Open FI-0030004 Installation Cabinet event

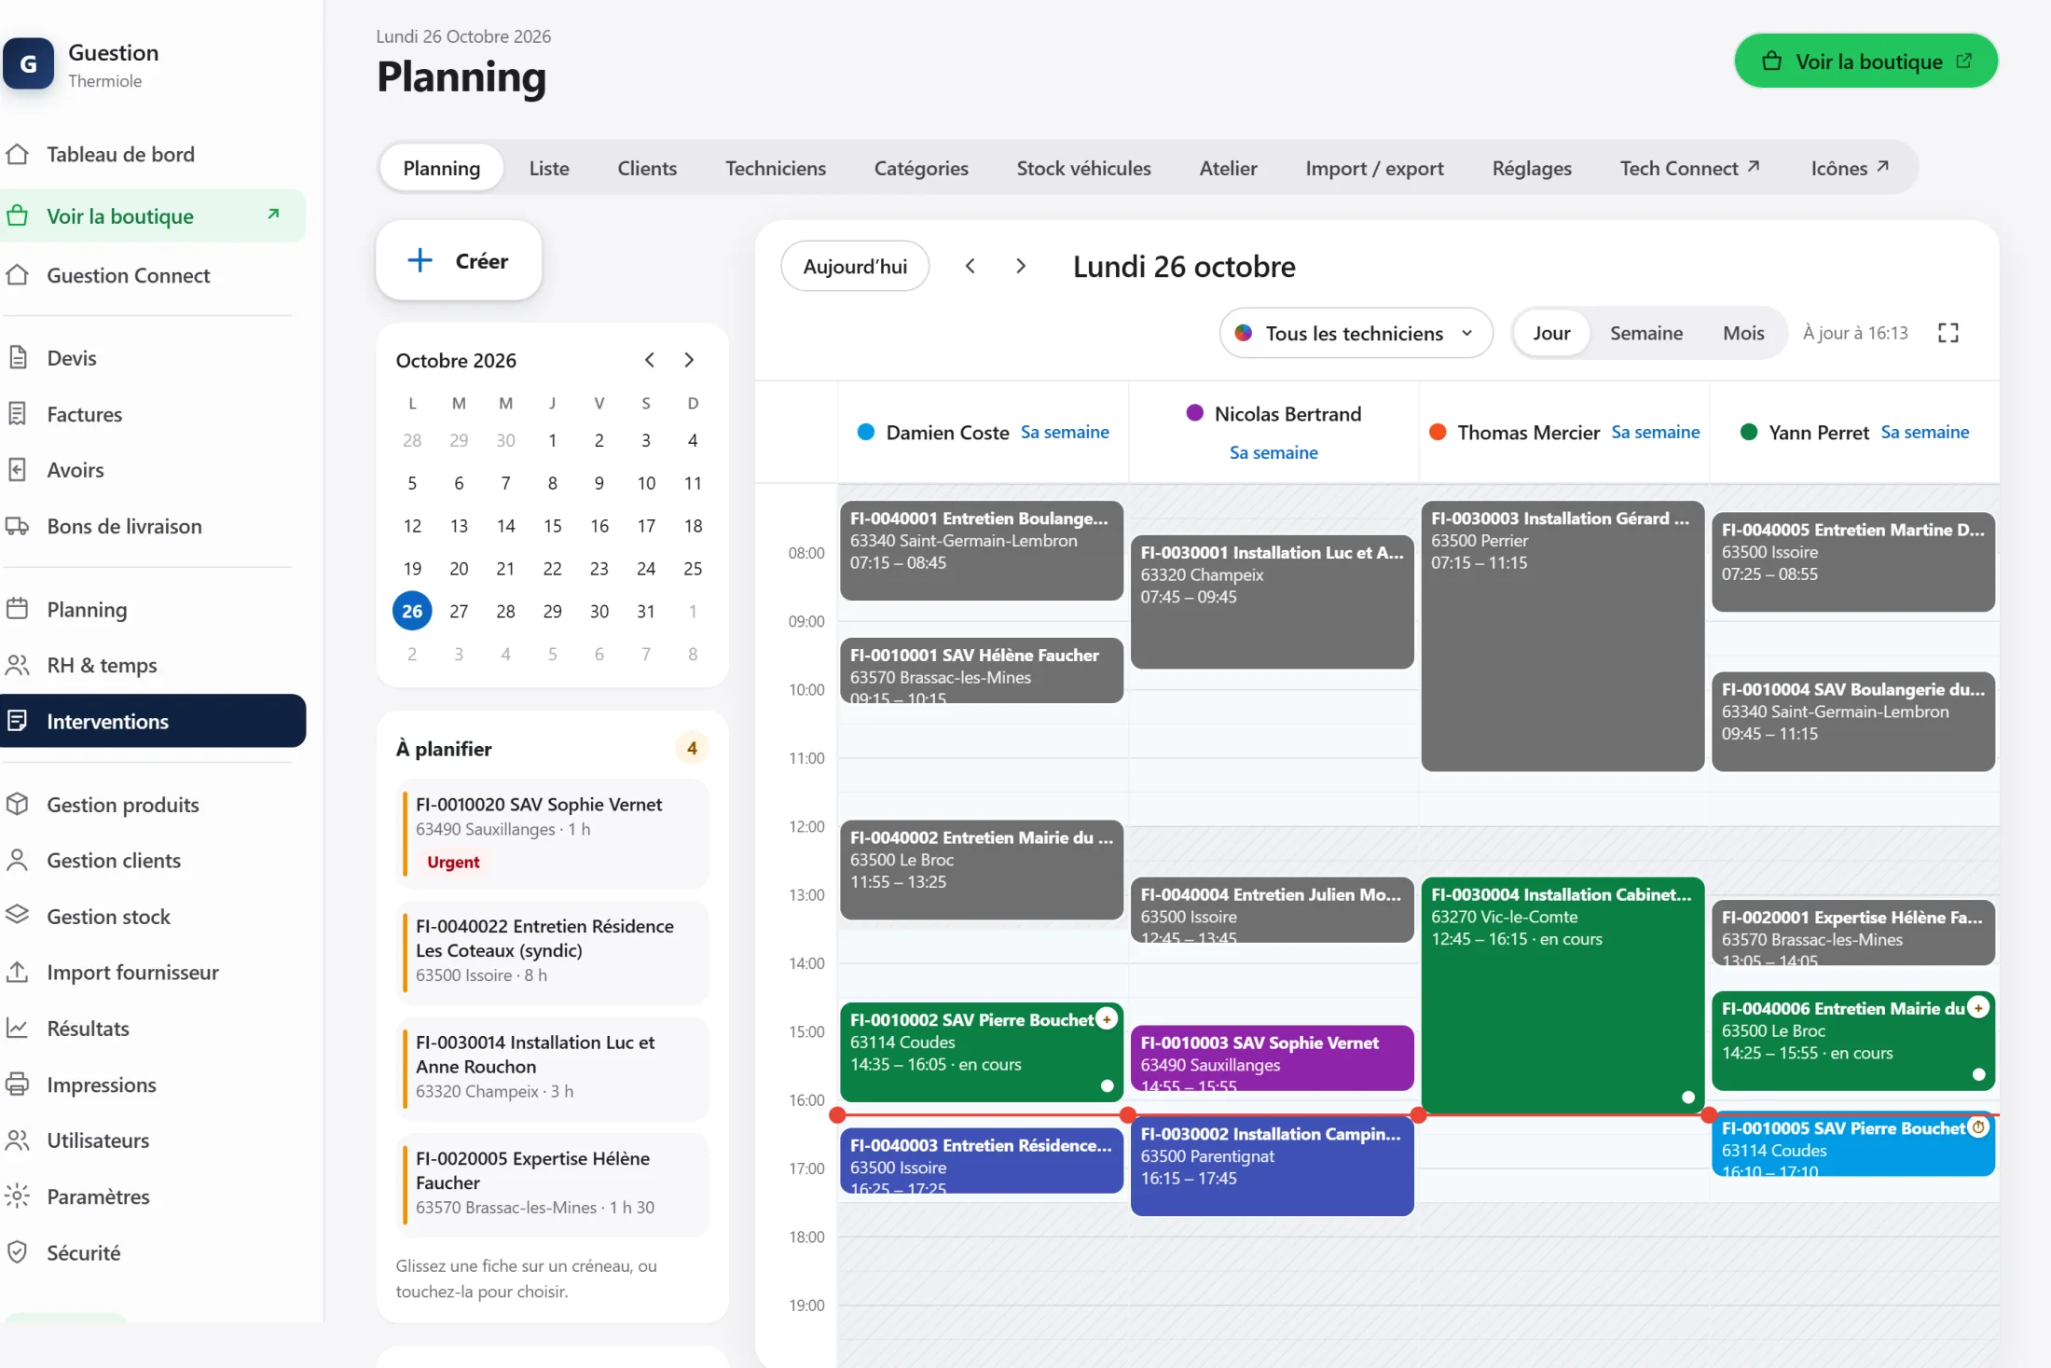click(1562, 994)
